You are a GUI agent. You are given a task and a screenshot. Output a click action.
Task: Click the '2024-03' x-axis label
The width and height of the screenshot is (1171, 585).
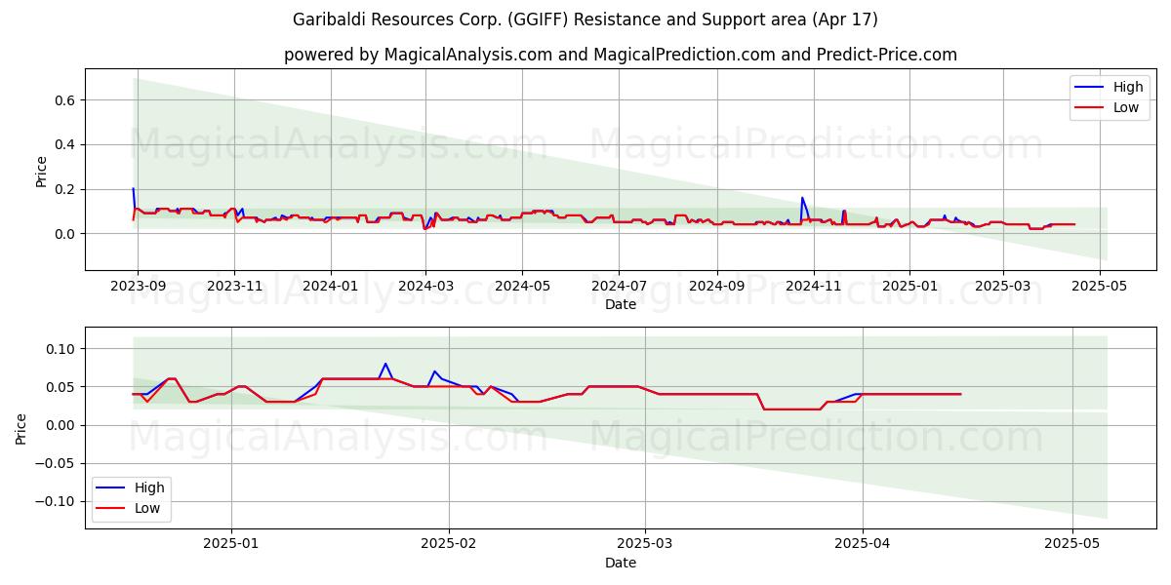(424, 287)
